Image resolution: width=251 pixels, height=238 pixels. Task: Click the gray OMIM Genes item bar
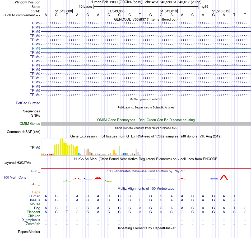pos(146,123)
